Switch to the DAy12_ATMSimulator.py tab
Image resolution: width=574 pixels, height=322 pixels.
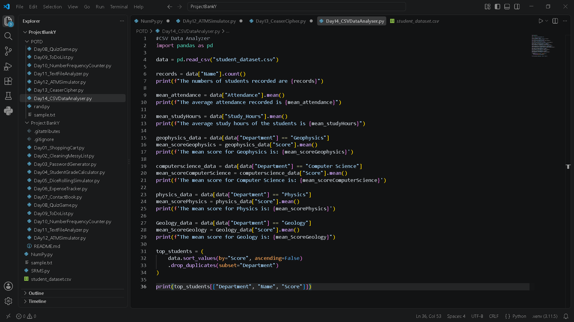[209, 21]
